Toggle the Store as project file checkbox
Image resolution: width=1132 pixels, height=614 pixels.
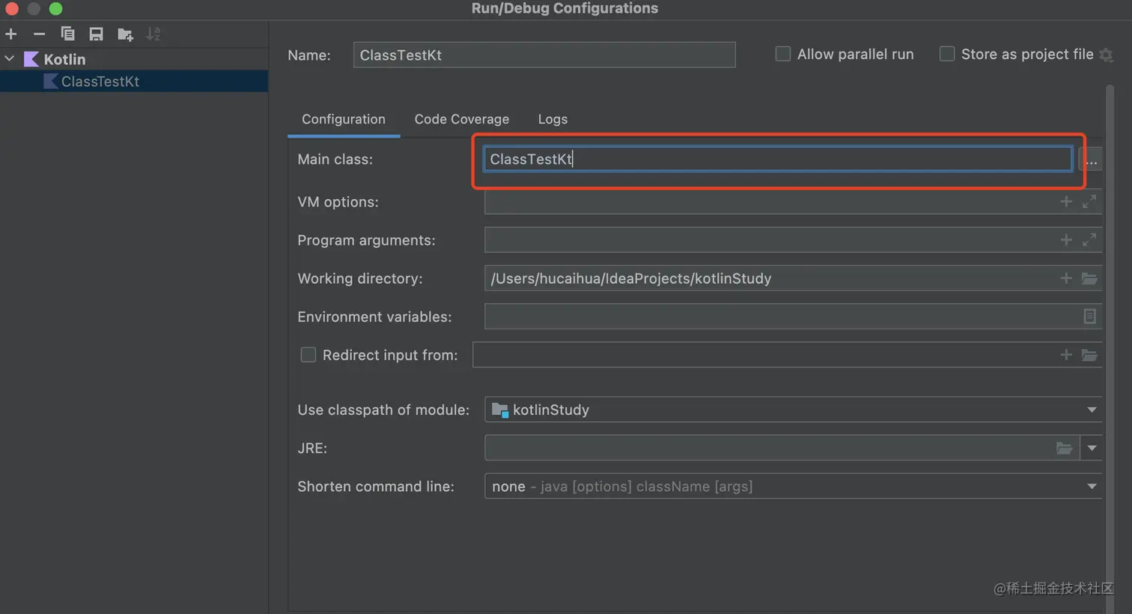tap(947, 54)
